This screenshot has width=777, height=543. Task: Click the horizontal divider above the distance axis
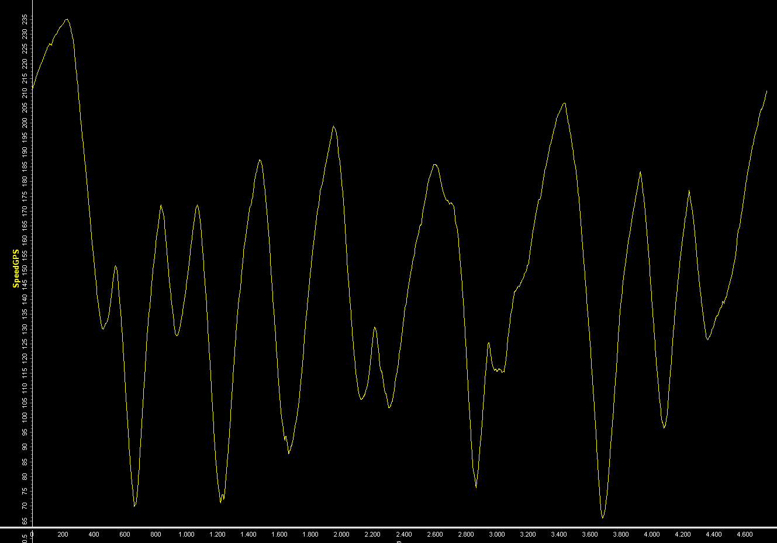(x=388, y=528)
